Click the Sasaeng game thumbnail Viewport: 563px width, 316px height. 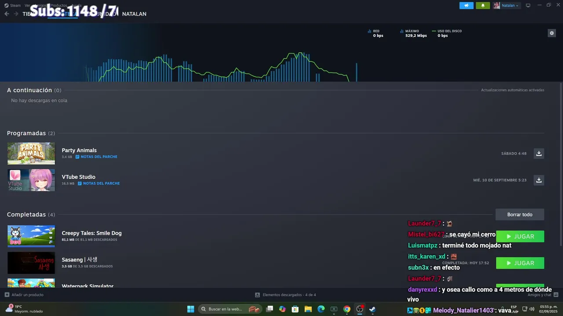(x=31, y=263)
